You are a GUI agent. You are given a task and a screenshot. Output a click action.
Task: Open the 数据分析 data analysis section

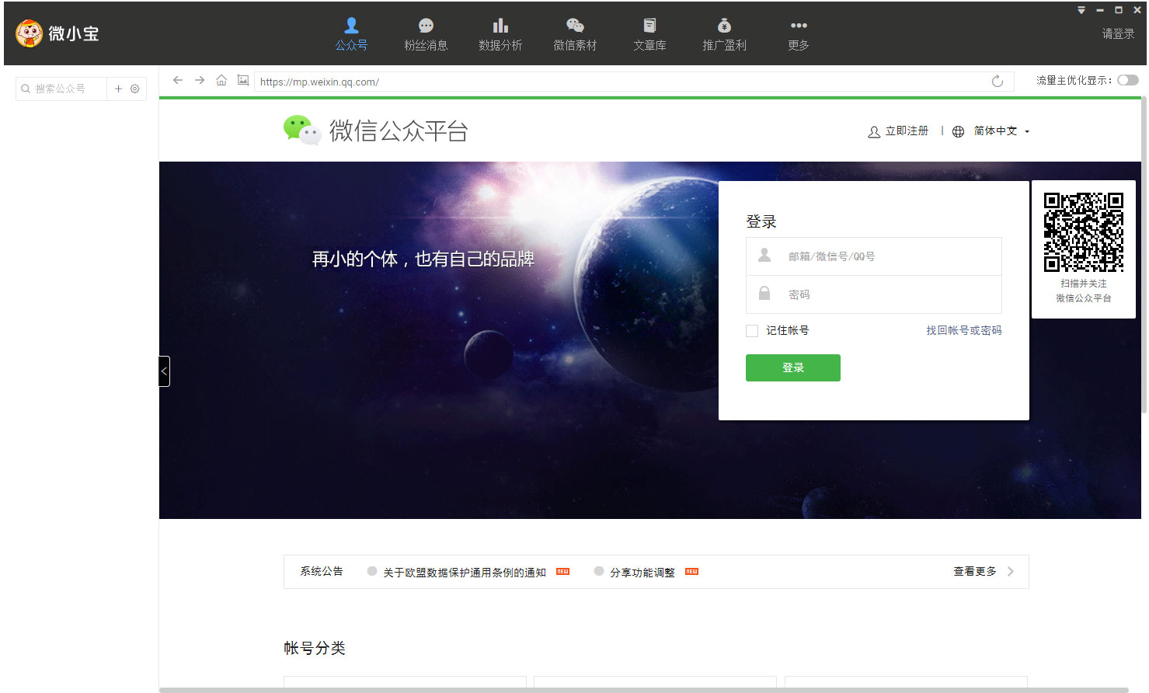coord(500,35)
